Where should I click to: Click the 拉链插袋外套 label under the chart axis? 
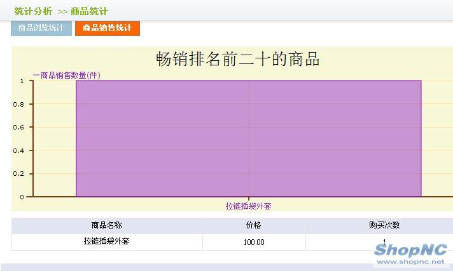tap(248, 206)
